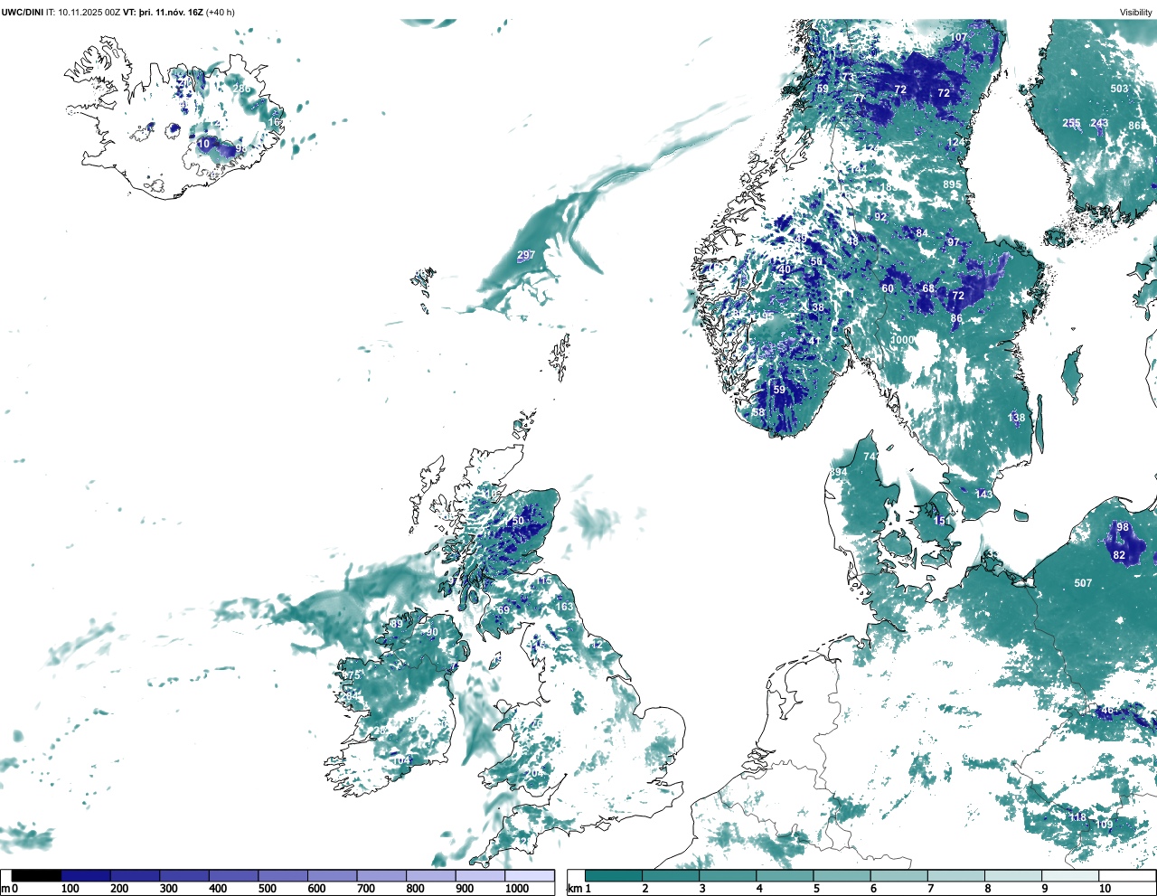Click the '297' value near the Faroe Islands
Screen dimensions: 1157x896
pyautogui.click(x=526, y=255)
